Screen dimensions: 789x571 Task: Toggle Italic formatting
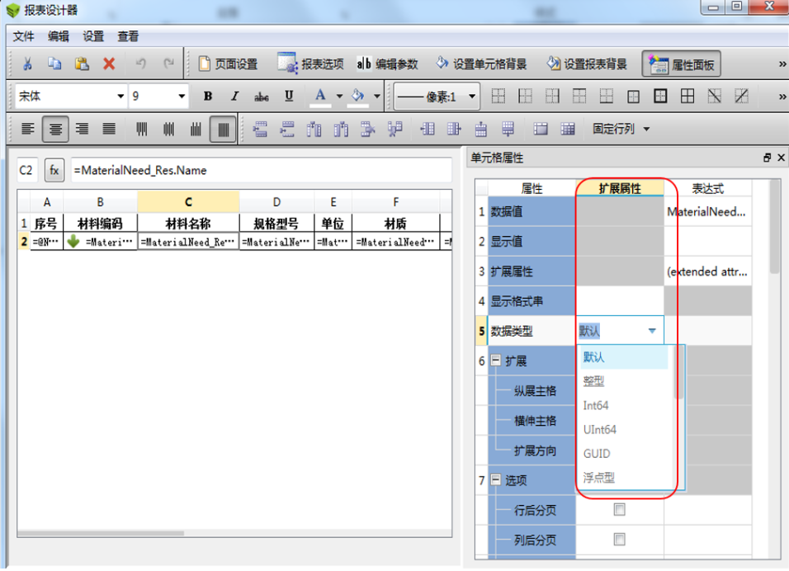pos(234,96)
